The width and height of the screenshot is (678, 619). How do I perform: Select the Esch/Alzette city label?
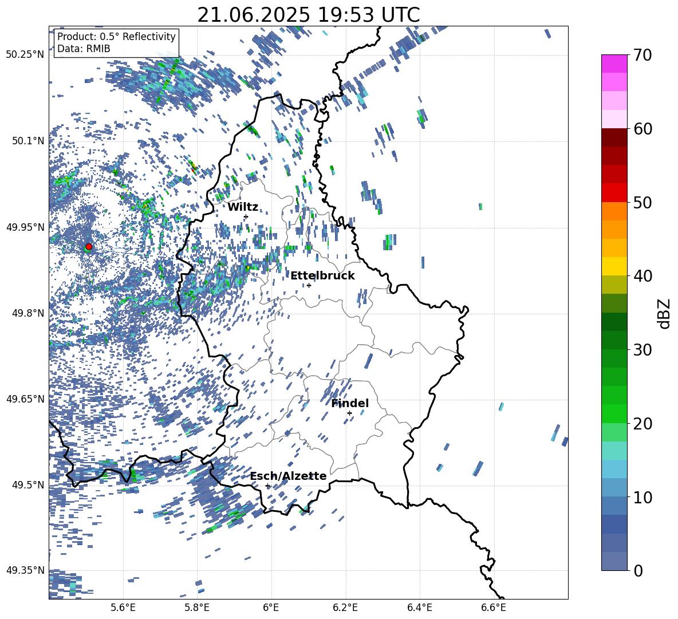289,476
